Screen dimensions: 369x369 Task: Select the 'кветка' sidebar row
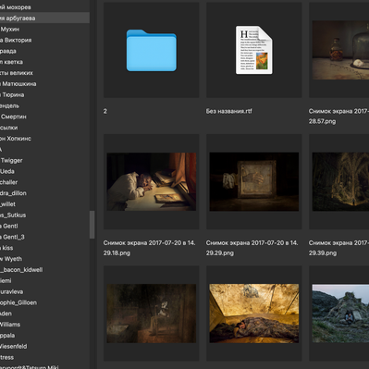(44, 62)
